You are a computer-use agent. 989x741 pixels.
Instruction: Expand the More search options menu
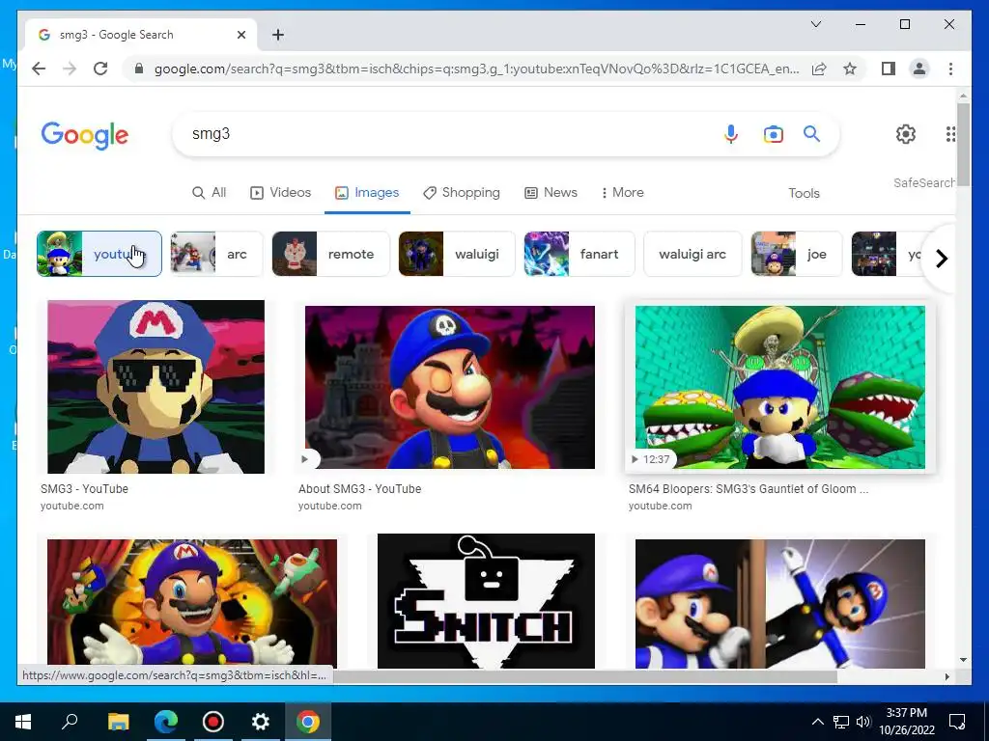(x=623, y=193)
